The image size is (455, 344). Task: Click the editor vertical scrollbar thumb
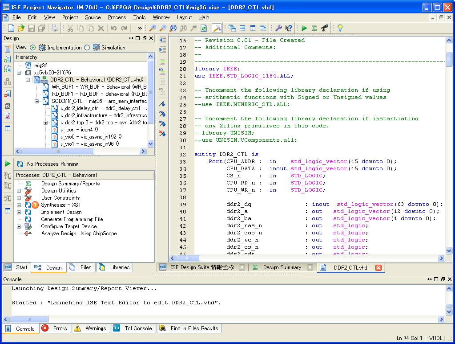coord(449,59)
